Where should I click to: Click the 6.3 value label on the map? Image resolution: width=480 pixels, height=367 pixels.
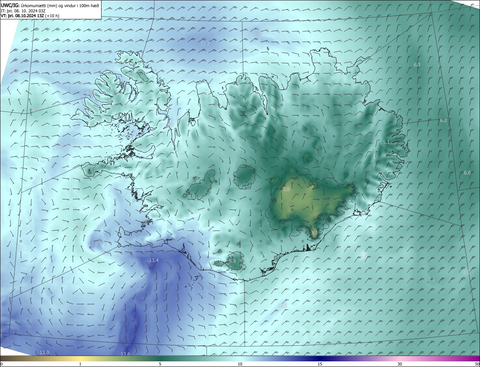[x=417, y=65]
